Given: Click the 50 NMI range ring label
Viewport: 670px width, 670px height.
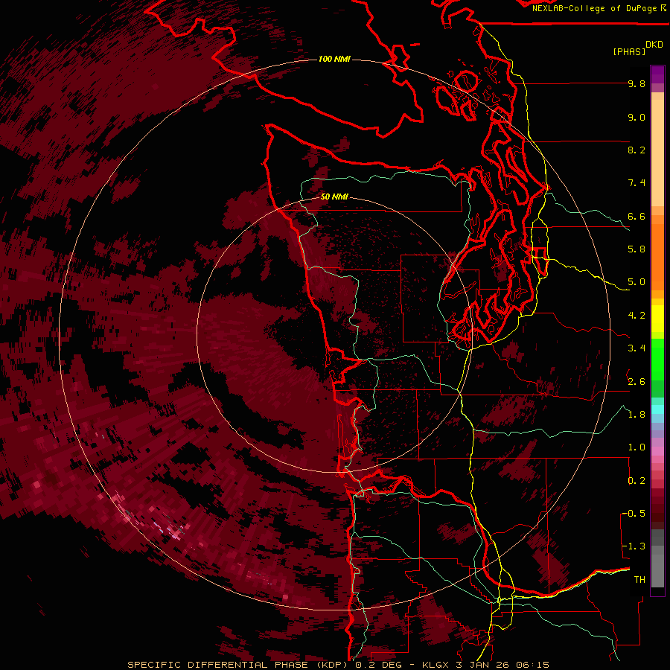Looking at the screenshot, I should click(334, 197).
